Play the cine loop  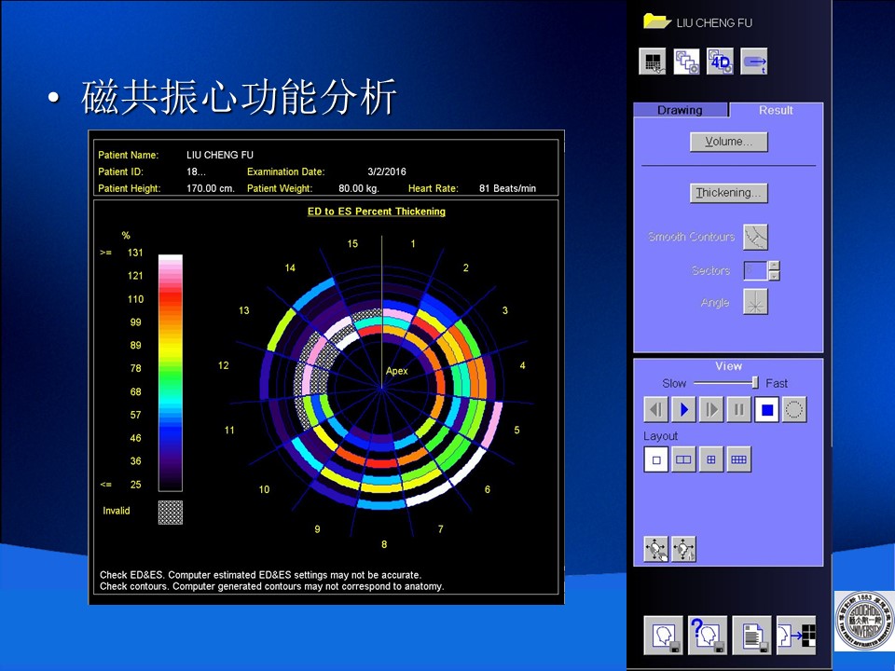(x=683, y=409)
